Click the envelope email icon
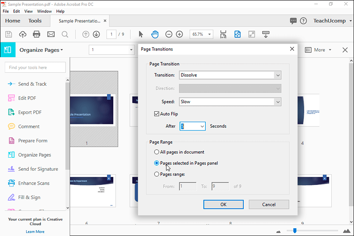354x236 pixels. pyautogui.click(x=51, y=34)
